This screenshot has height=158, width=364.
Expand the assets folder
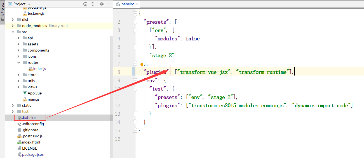pyautogui.click(x=18, y=44)
